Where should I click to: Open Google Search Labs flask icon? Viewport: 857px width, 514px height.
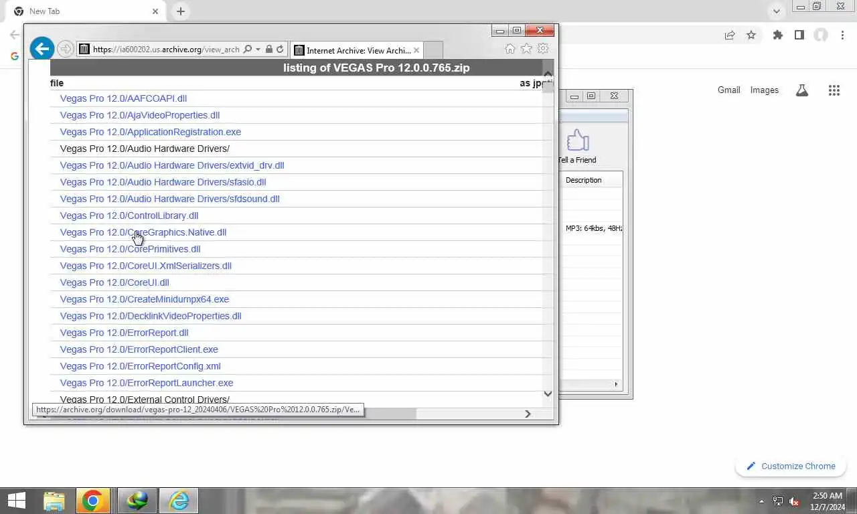tap(802, 90)
